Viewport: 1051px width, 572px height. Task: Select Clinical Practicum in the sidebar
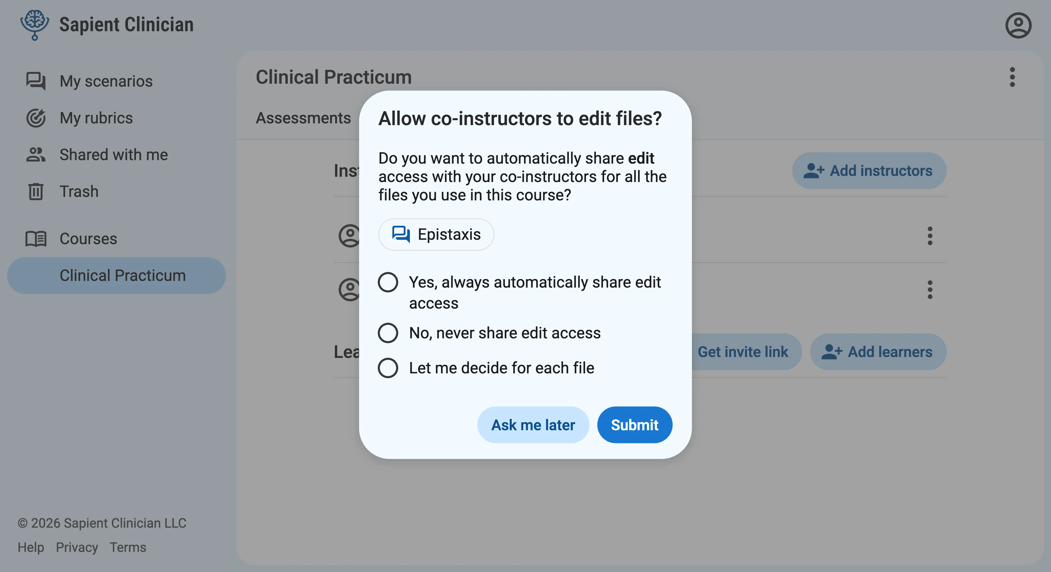122,275
